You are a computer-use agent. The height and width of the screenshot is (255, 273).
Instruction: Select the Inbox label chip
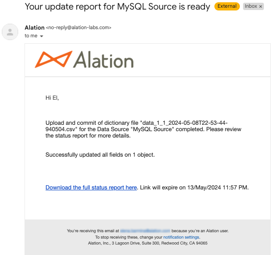[x=251, y=6]
